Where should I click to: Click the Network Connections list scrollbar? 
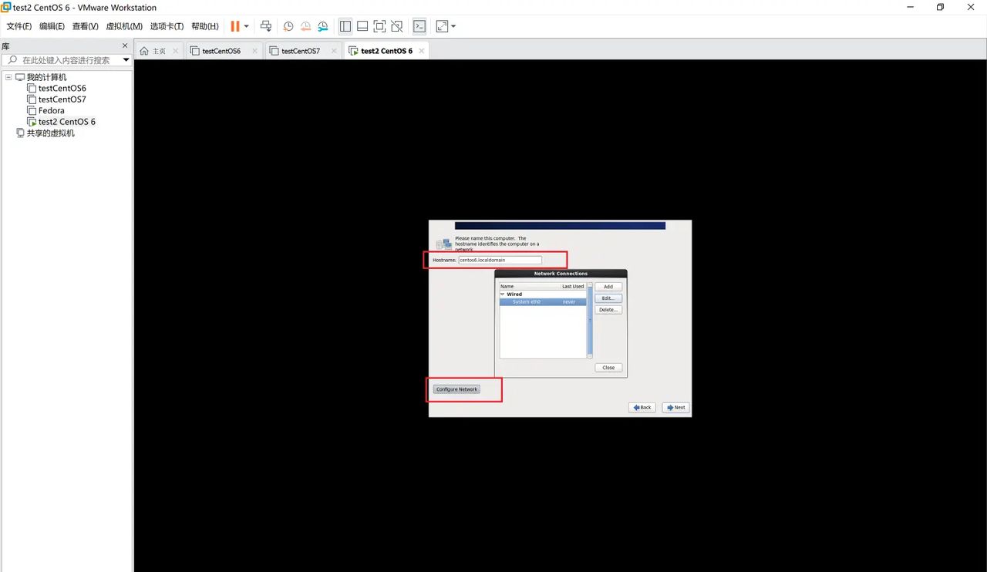click(590, 321)
